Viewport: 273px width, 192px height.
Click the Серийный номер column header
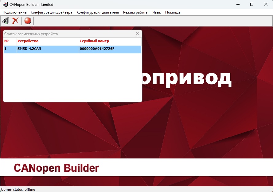(110, 42)
